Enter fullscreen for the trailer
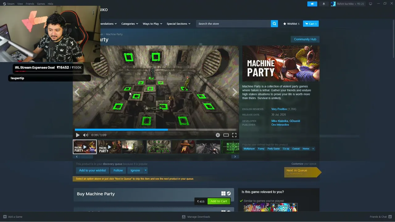This screenshot has height=222, width=395. pyautogui.click(x=234, y=135)
